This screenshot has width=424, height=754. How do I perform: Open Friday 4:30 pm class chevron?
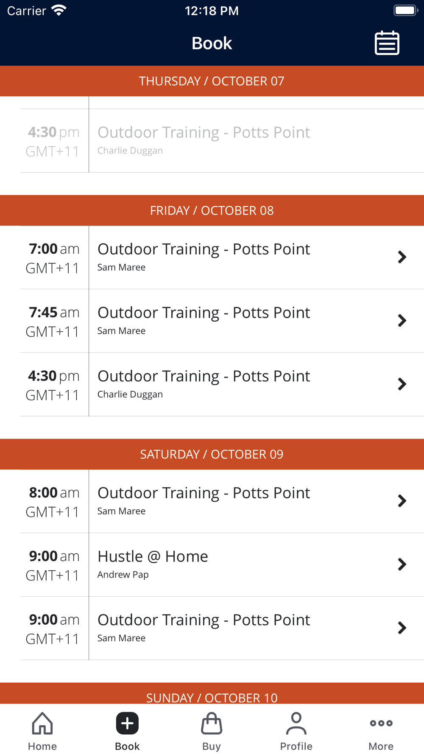[x=402, y=384]
